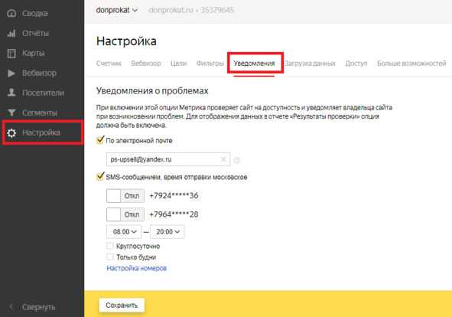Open the Вебвизор play icon

click(11, 73)
